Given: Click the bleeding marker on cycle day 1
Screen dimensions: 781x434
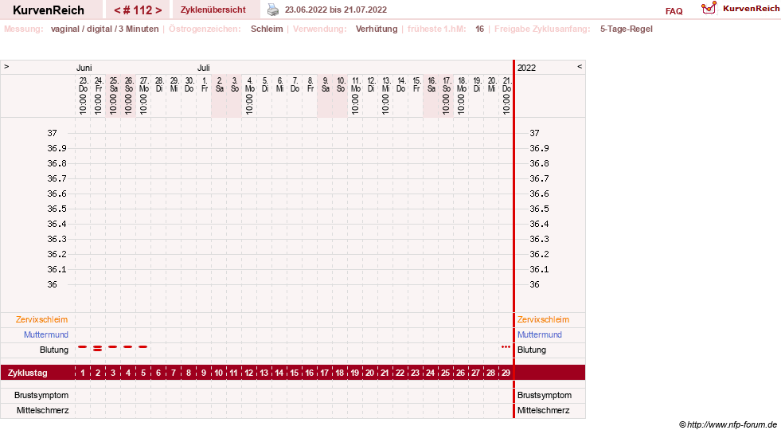Looking at the screenshot, I should 83,346.
